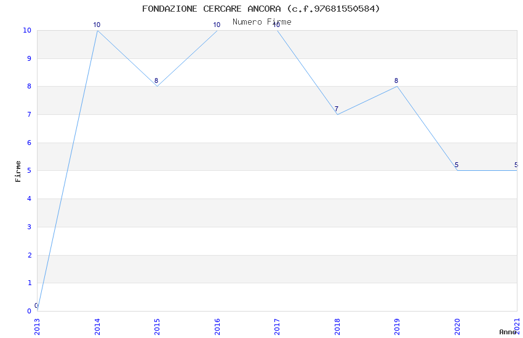This screenshot has width=523, height=338.
Task: Select year 2020 on the x-axis
Action: point(457,327)
